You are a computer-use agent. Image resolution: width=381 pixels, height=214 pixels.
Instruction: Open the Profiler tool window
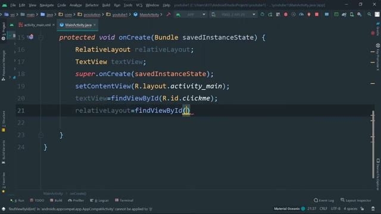coord(76,200)
